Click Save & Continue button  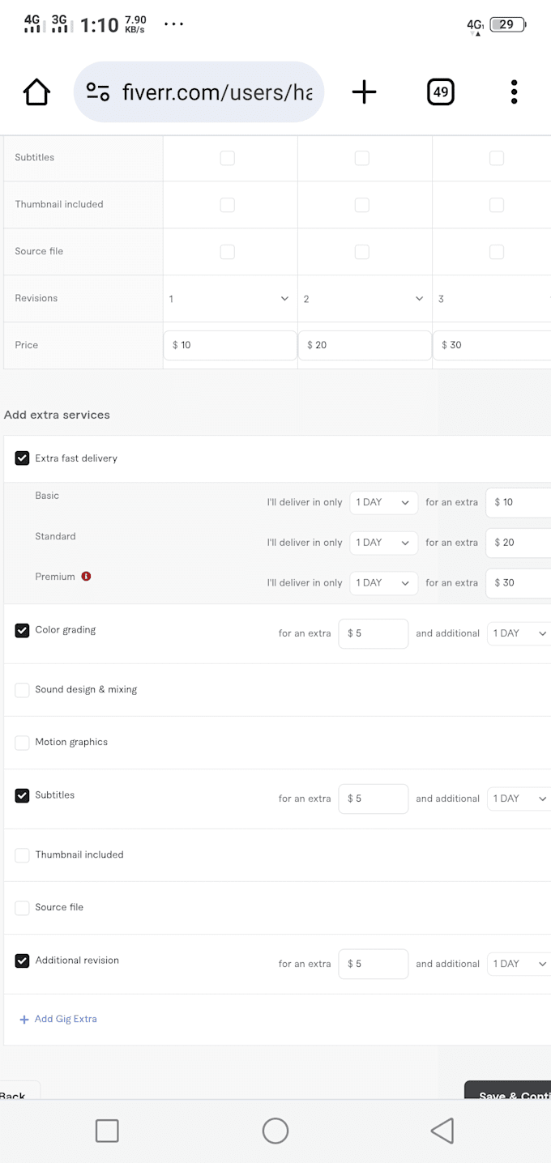pyautogui.click(x=508, y=1091)
